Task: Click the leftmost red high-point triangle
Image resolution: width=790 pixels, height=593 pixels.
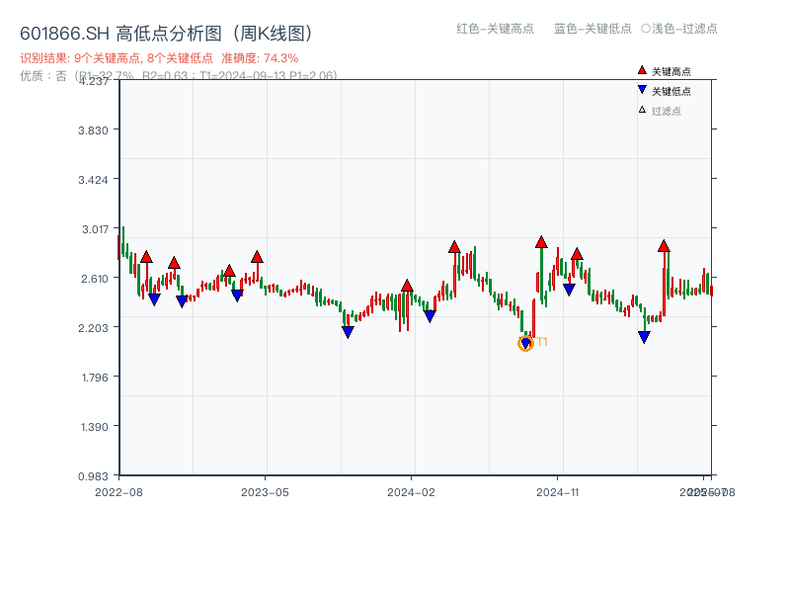Action: tap(146, 258)
